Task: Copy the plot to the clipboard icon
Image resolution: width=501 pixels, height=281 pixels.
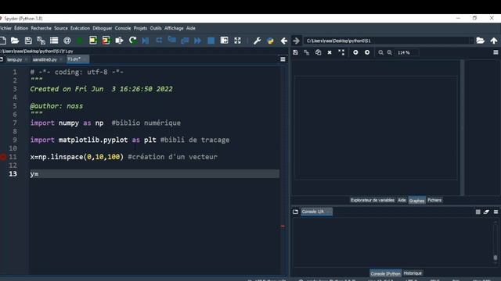Action: [x=319, y=52]
